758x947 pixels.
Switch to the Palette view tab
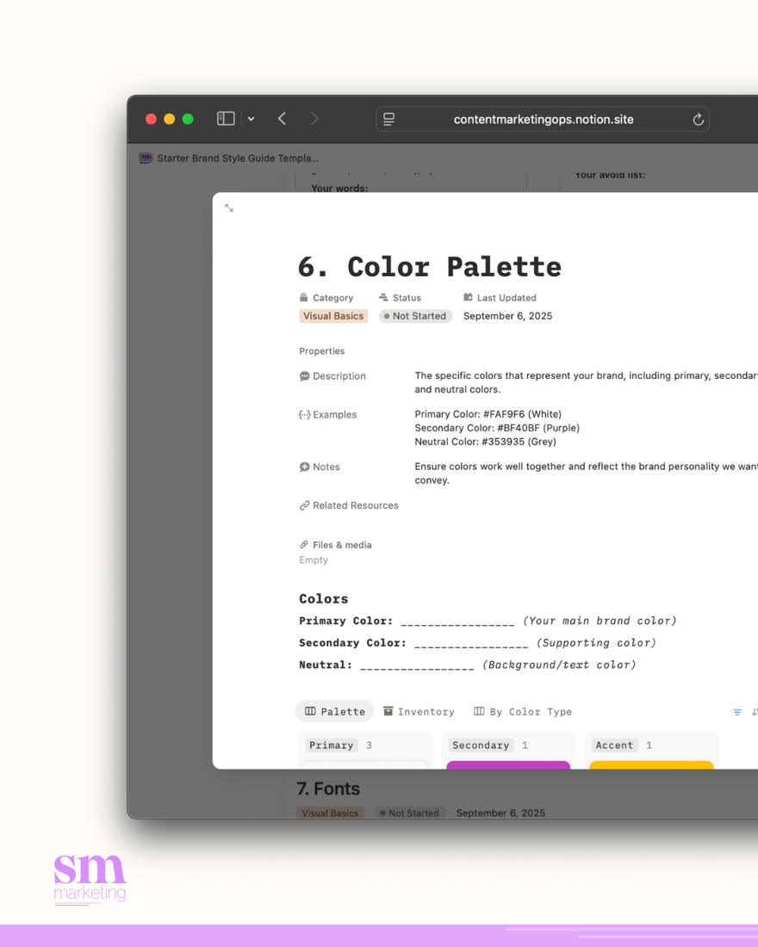[x=335, y=711]
